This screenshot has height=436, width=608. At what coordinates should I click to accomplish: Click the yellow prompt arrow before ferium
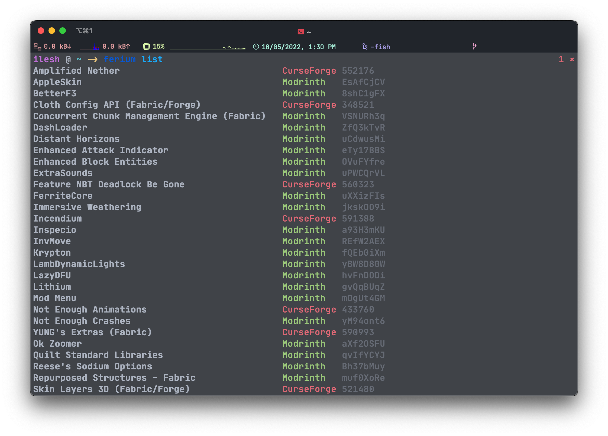coord(93,59)
